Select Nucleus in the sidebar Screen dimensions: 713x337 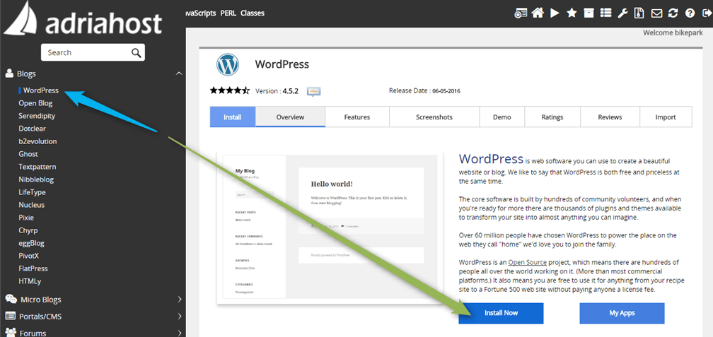[31, 205]
